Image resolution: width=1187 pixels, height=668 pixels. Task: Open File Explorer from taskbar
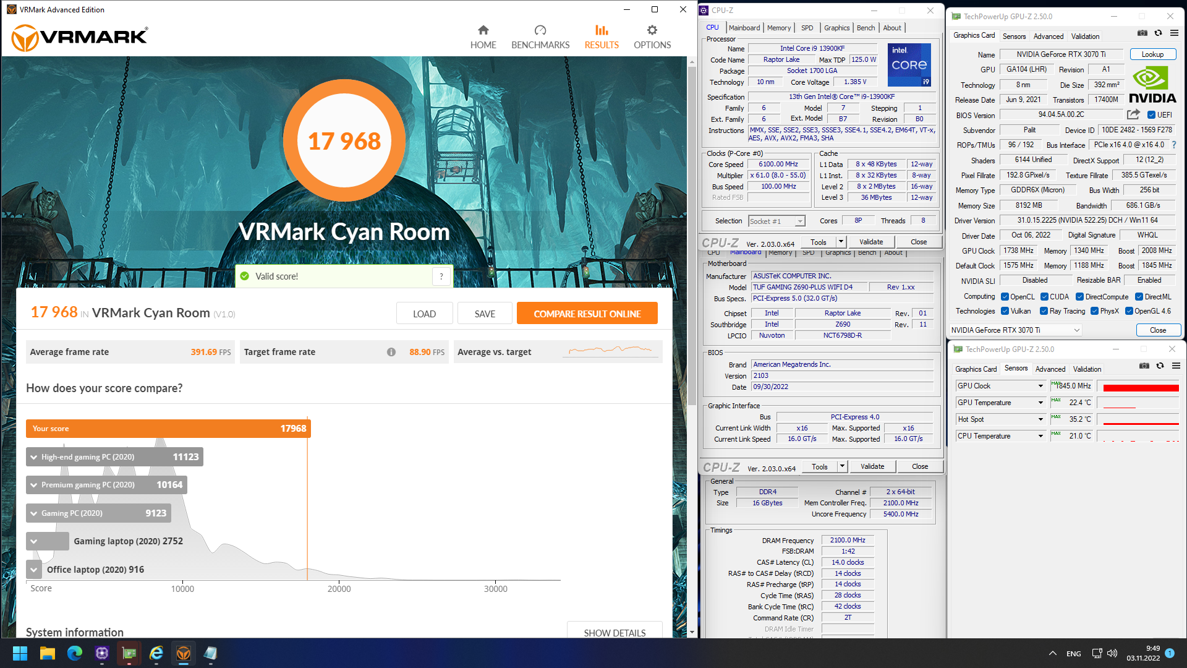point(48,653)
